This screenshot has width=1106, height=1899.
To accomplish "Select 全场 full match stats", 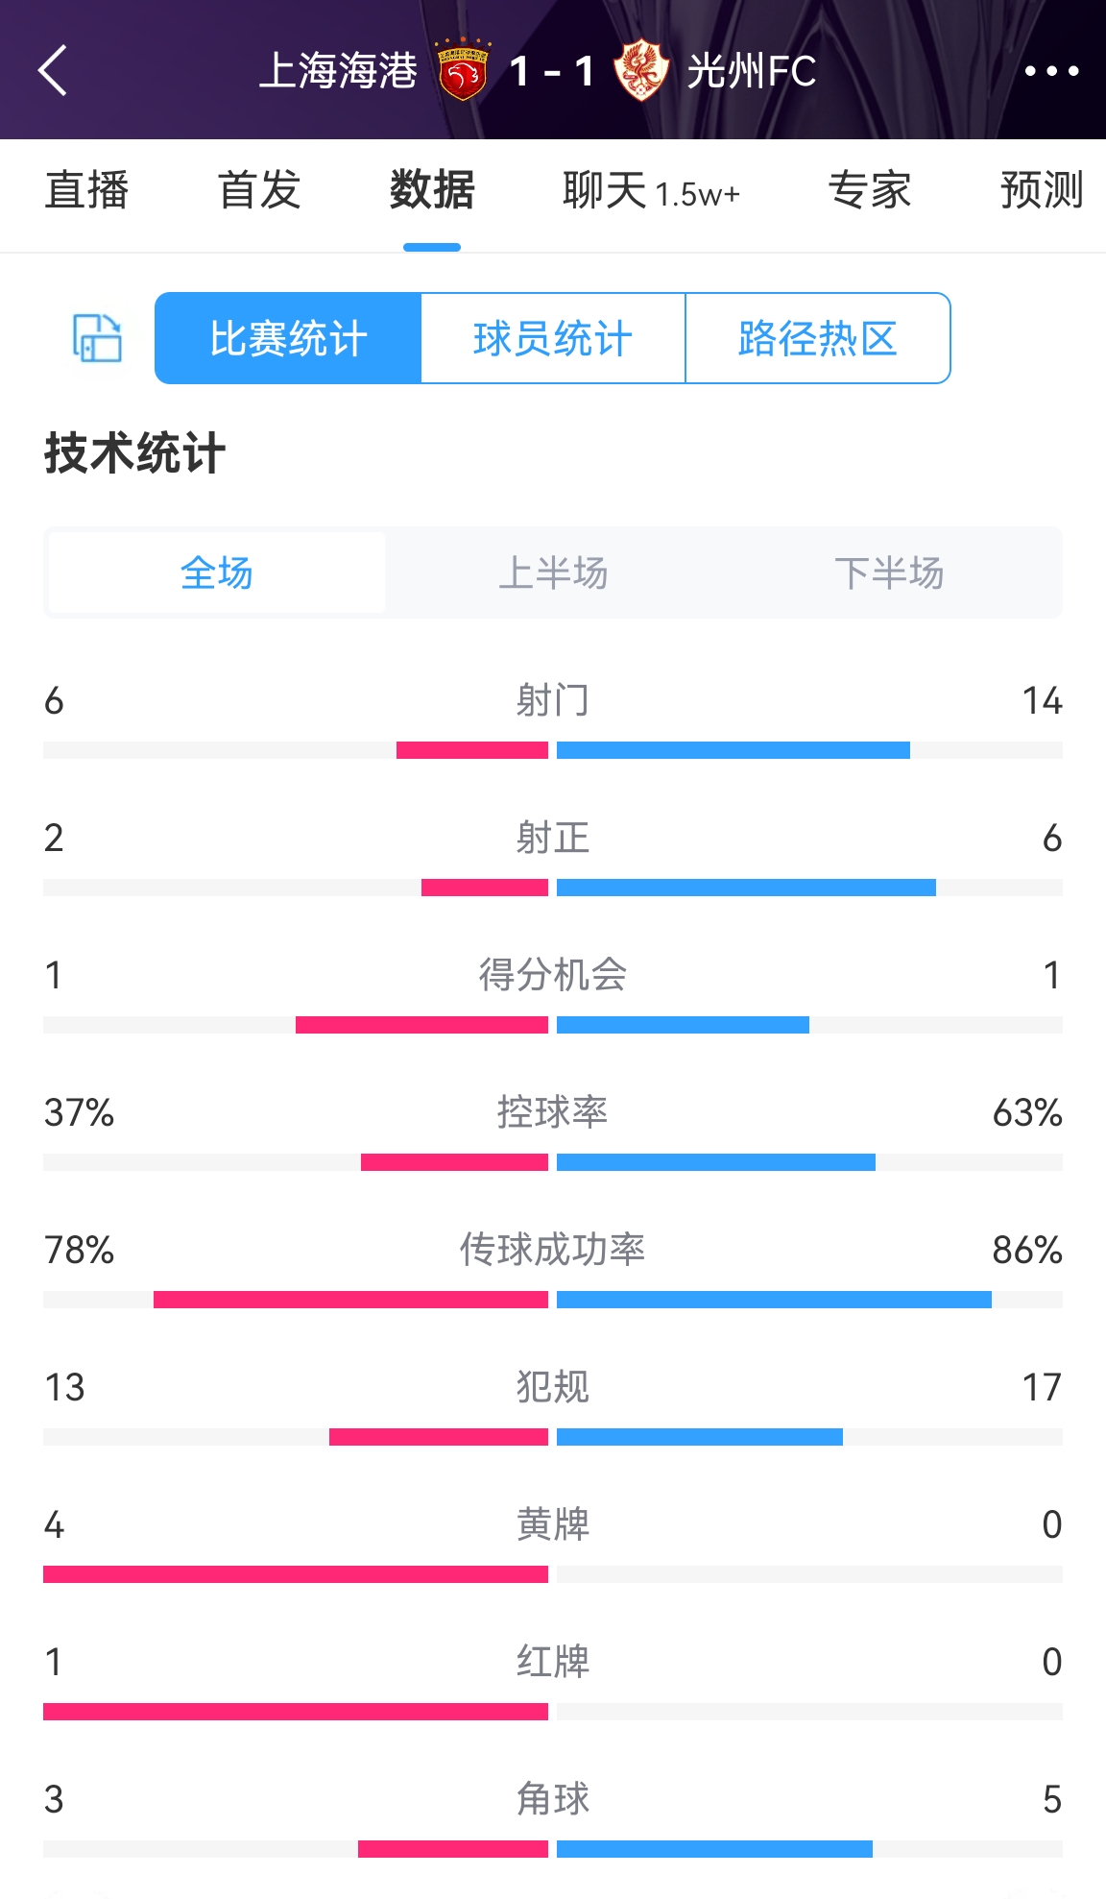I will point(217,573).
